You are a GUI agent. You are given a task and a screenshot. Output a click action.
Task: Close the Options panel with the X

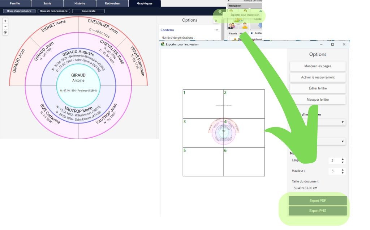(x=216, y=21)
